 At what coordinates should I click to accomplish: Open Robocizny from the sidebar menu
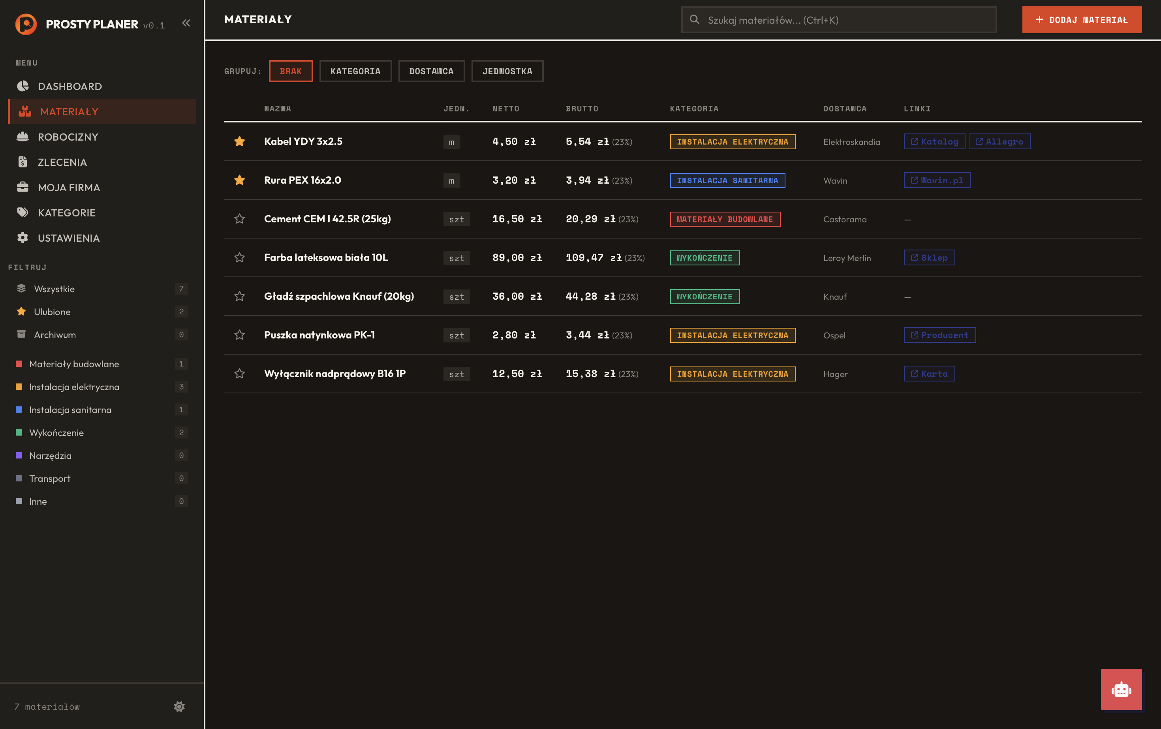(68, 137)
